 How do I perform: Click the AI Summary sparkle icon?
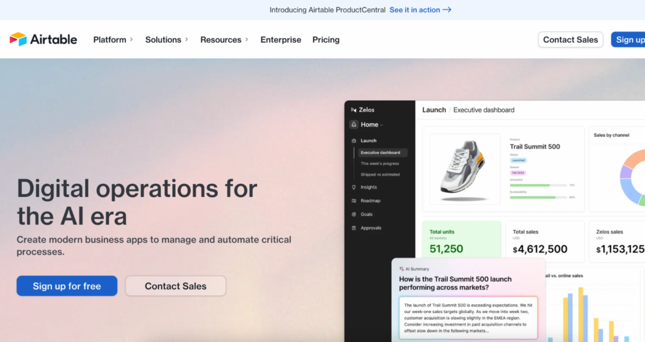401,269
